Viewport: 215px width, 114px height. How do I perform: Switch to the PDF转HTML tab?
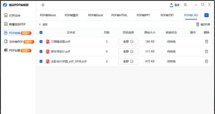pyautogui.click(x=119, y=15)
